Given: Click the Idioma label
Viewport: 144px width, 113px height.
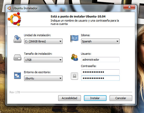Looking at the screenshot, I should 86,35.
